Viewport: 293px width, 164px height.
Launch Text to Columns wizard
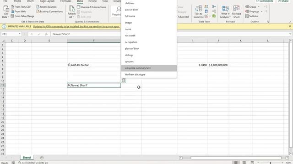pyautogui.click(x=198, y=12)
